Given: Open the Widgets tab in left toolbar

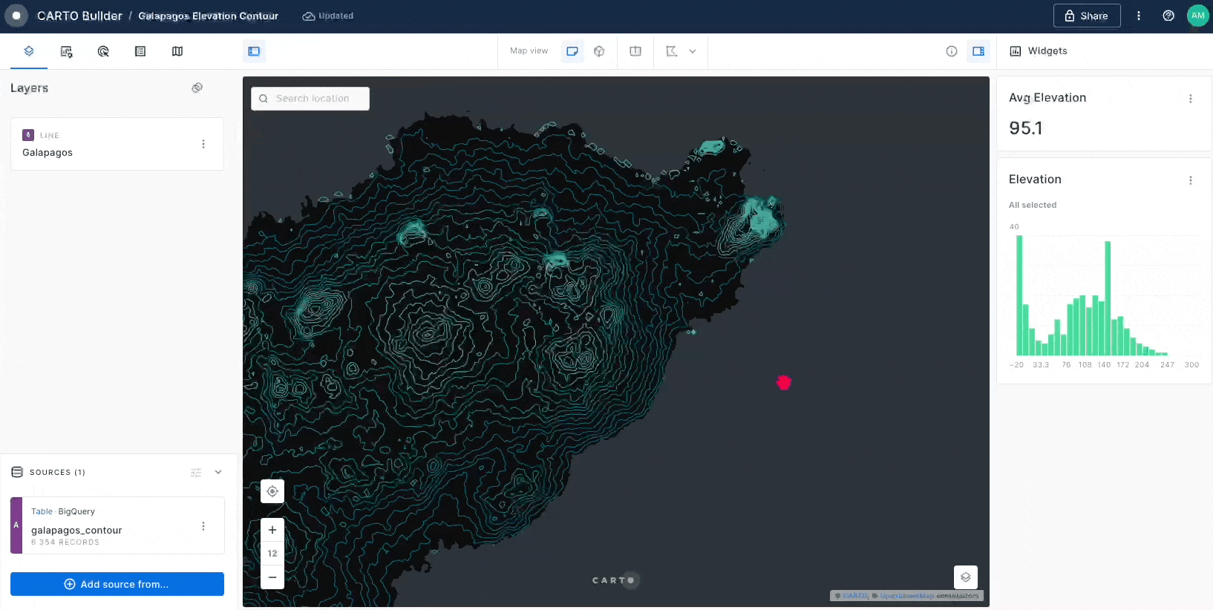Looking at the screenshot, I should tap(66, 51).
